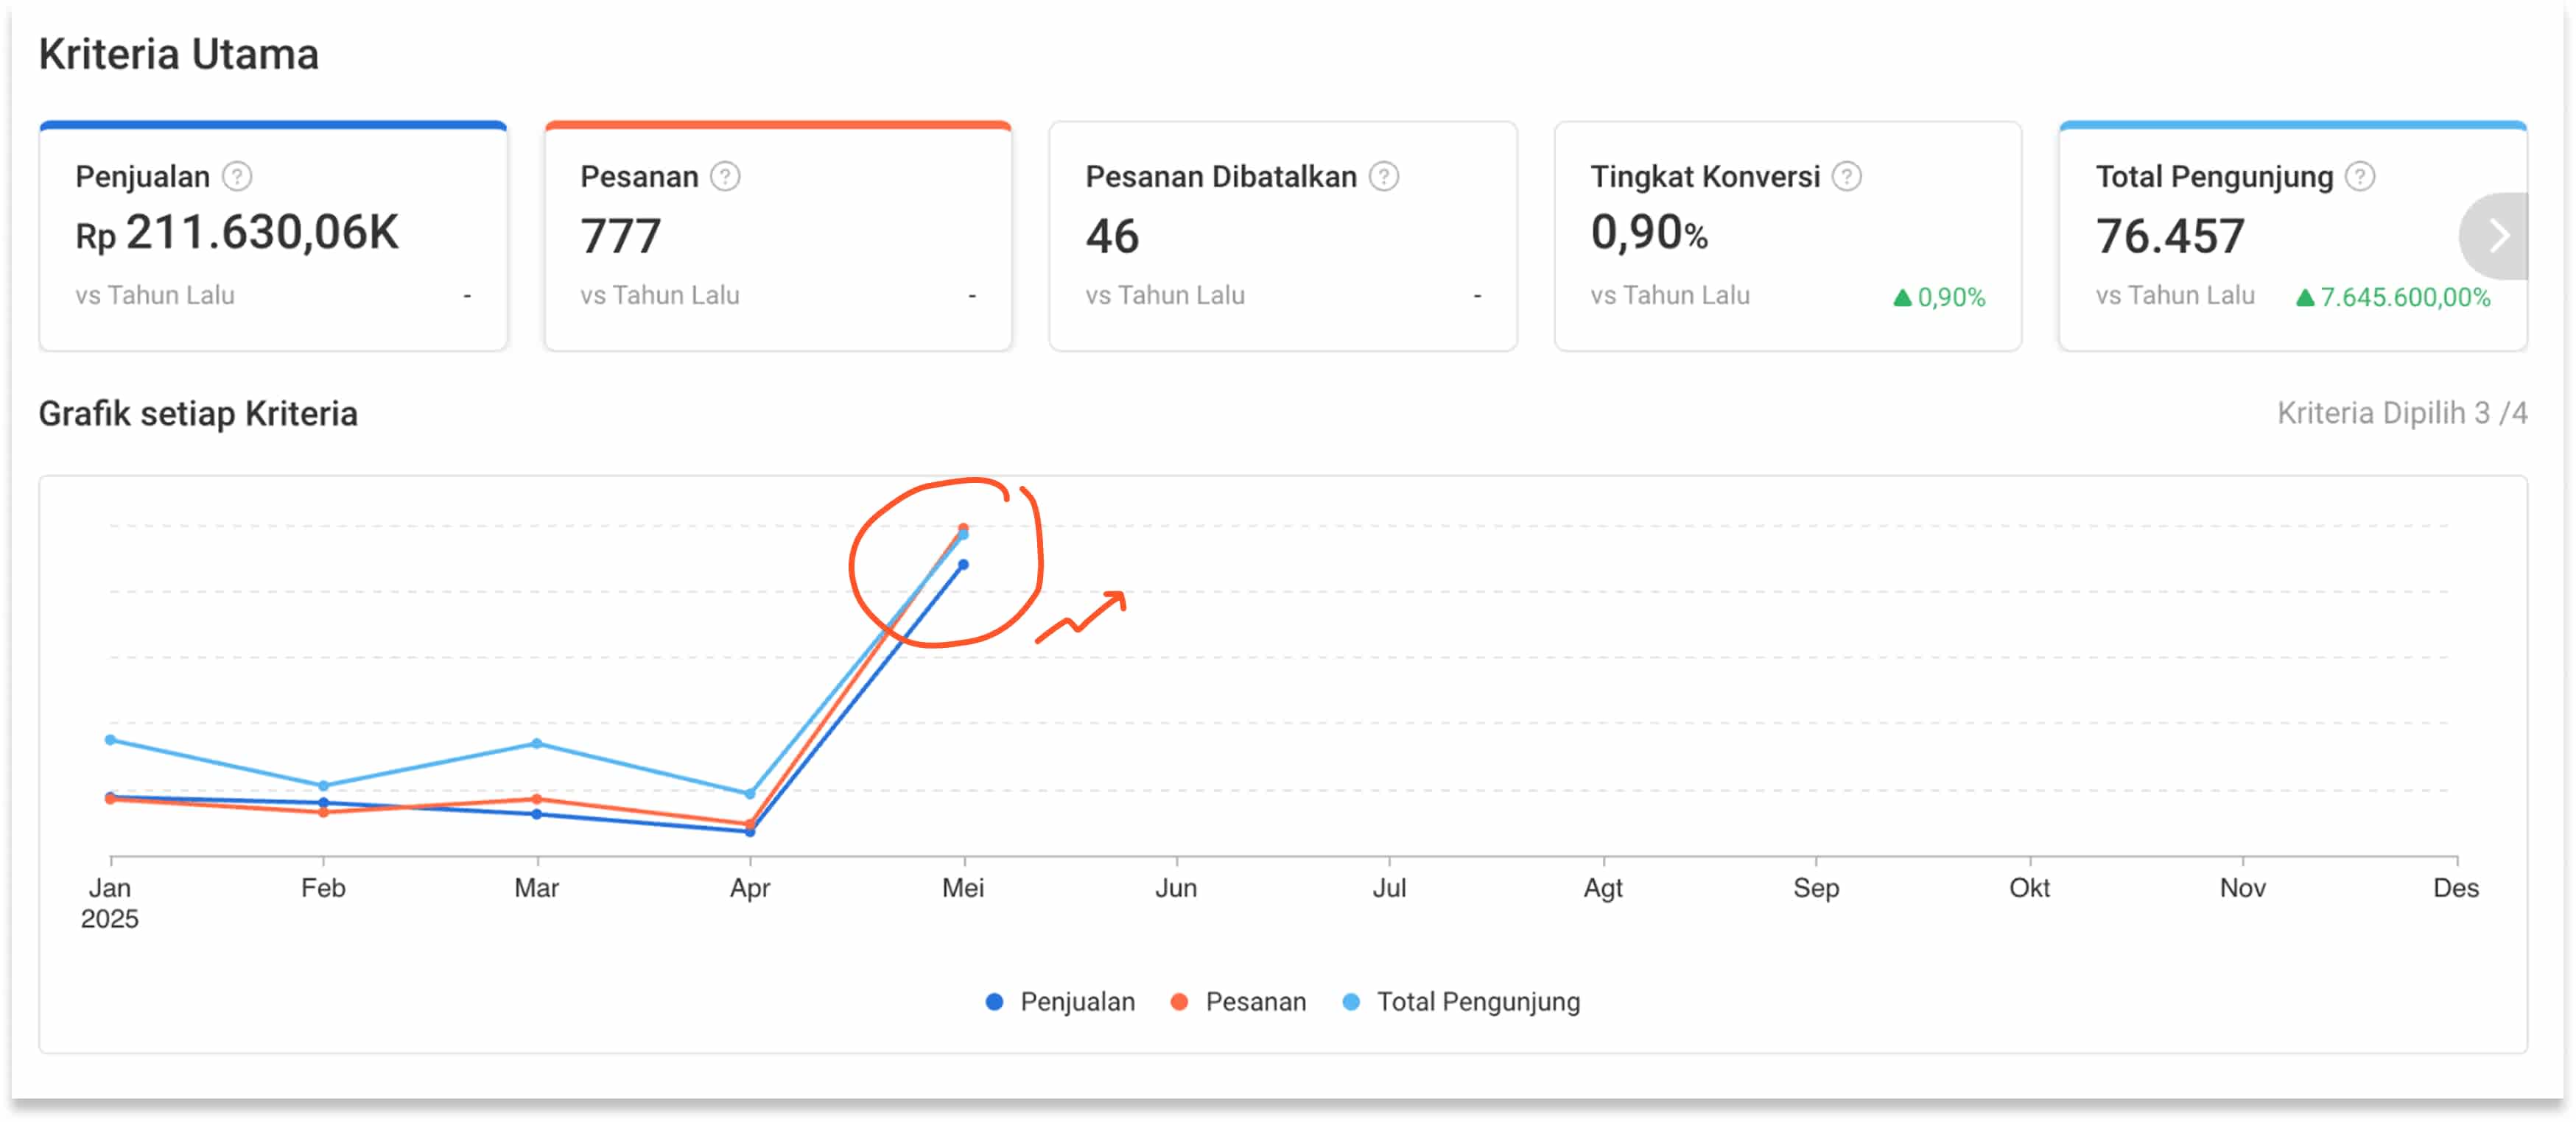Click the green up-triangle on Total Pengunjung

(x=2305, y=297)
